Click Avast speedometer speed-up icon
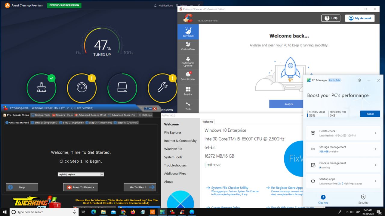385x216 pixels. point(82,88)
